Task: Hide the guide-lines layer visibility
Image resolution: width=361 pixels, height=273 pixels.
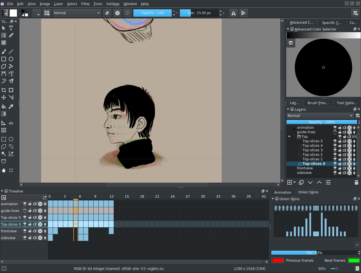Action: point(335,132)
